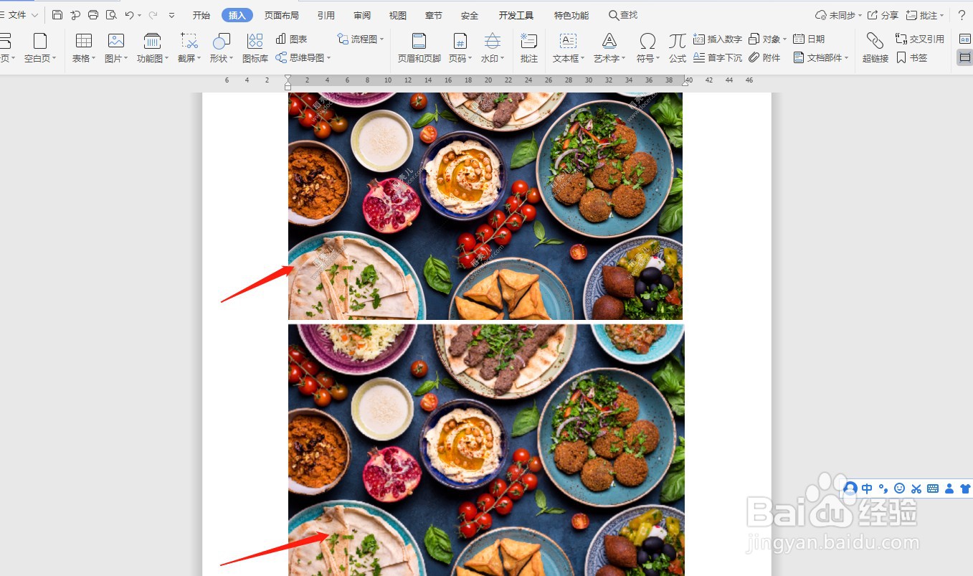The width and height of the screenshot is (973, 576).
Task: Open the IME emoji smiley icon
Action: pyautogui.click(x=900, y=488)
